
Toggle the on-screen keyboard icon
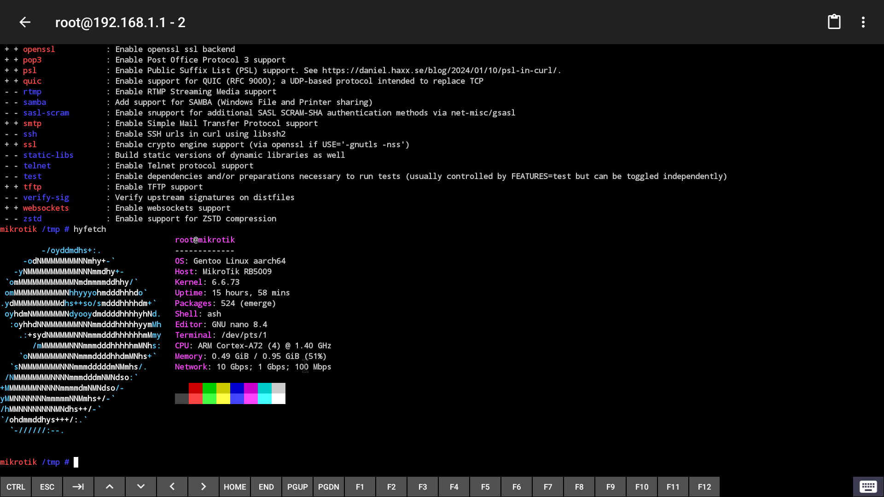pyautogui.click(x=868, y=486)
